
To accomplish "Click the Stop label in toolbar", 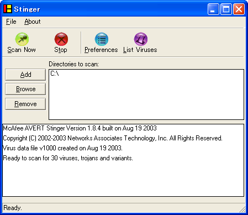I will [x=61, y=50].
